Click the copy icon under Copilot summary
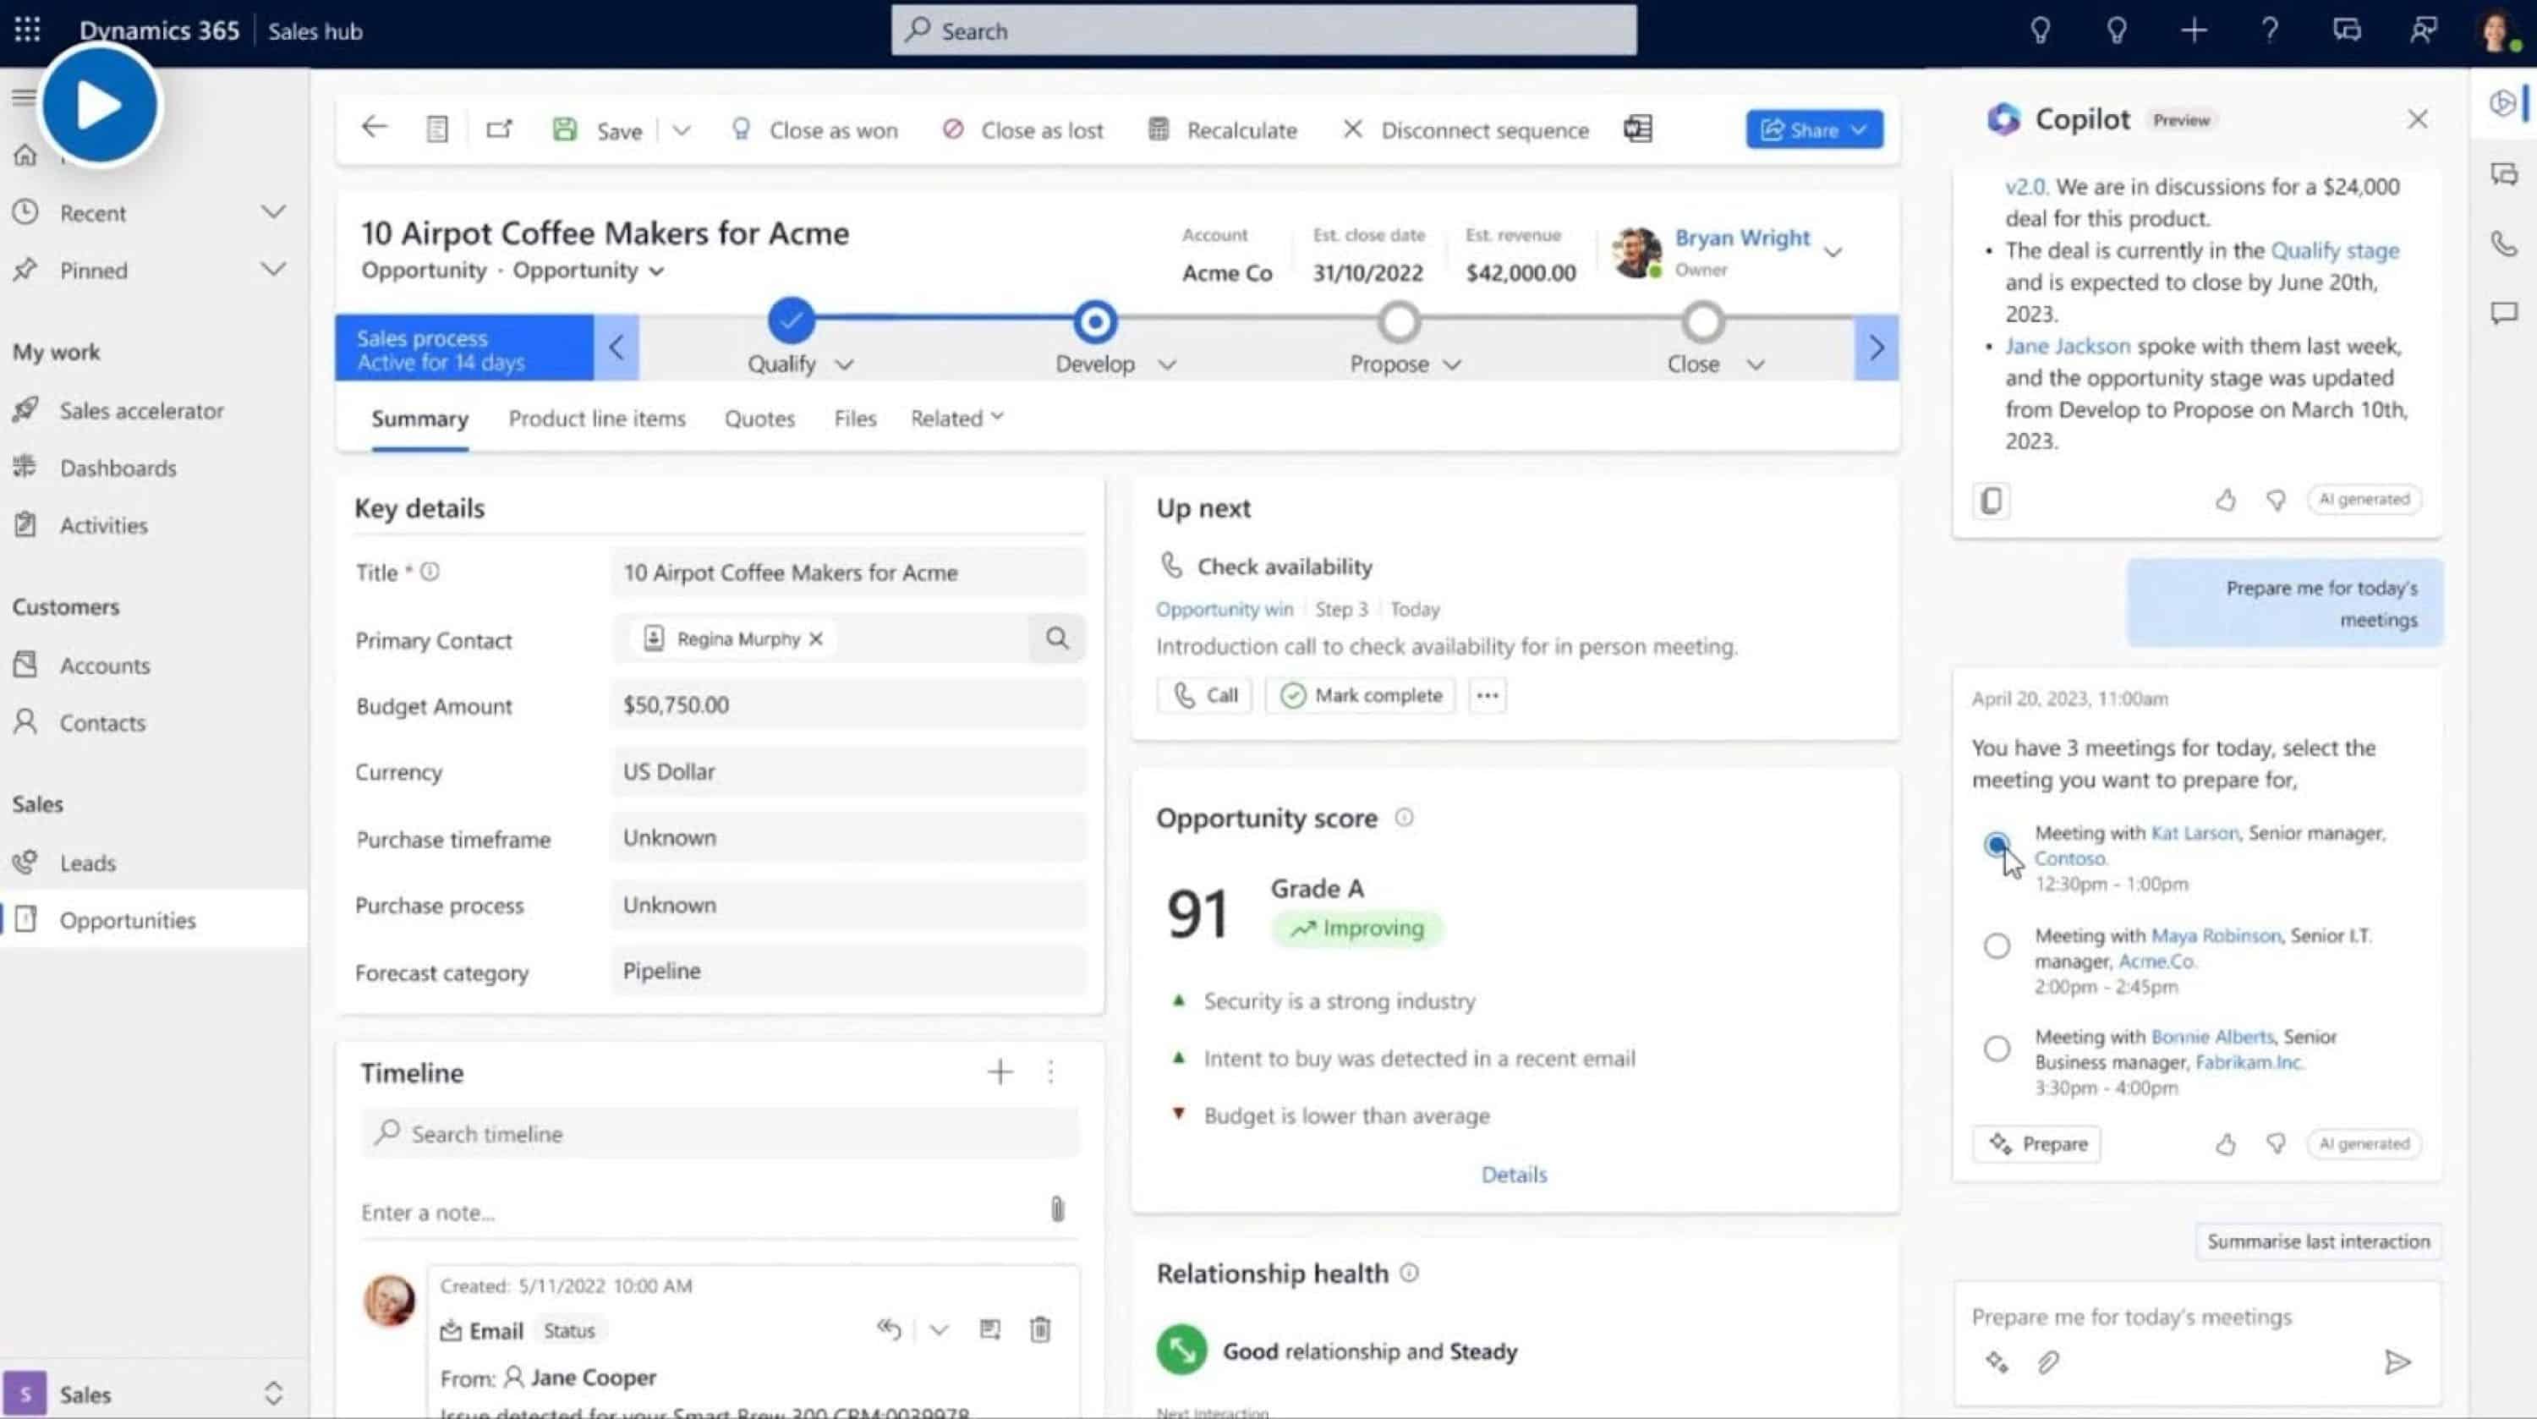The image size is (2537, 1419). [1991, 501]
